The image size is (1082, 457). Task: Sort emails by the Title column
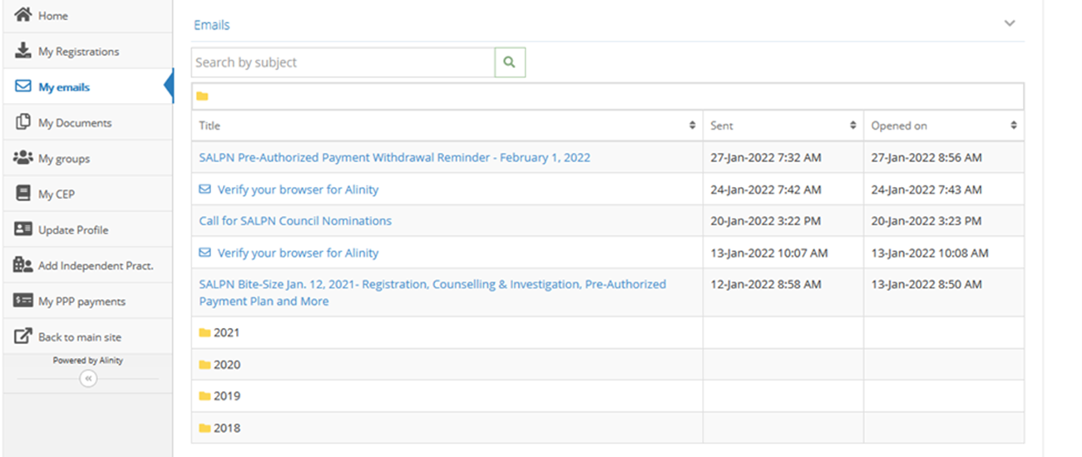pos(447,125)
